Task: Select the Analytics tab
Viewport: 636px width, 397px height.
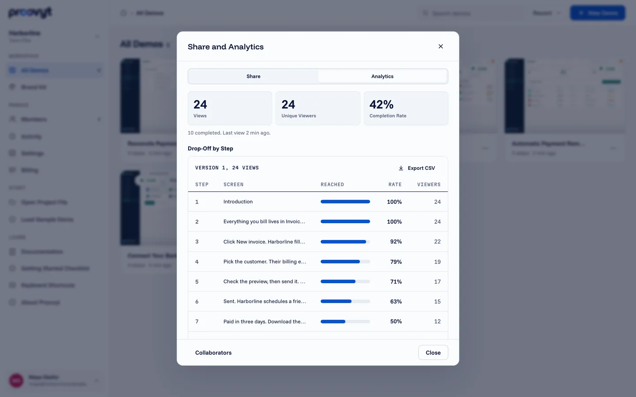Action: click(382, 76)
